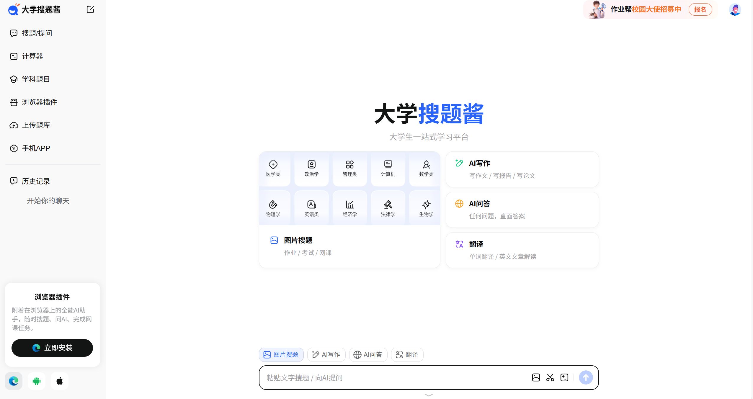The width and height of the screenshot is (753, 399).
Task: Switch to the 翻译 tab
Action: (x=407, y=354)
